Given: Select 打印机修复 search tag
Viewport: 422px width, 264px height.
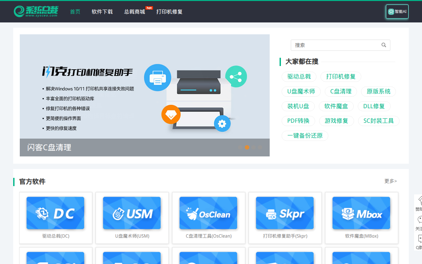Looking at the screenshot, I should (x=341, y=77).
